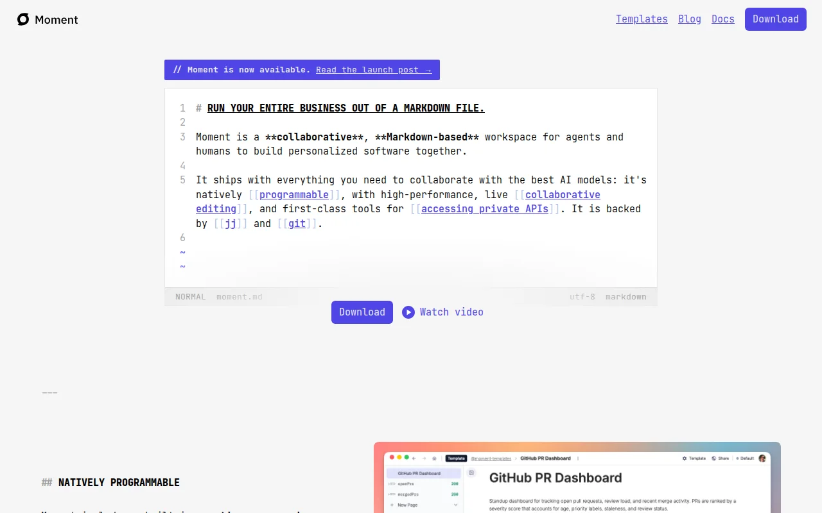Click the Moment logo icon

(23, 19)
